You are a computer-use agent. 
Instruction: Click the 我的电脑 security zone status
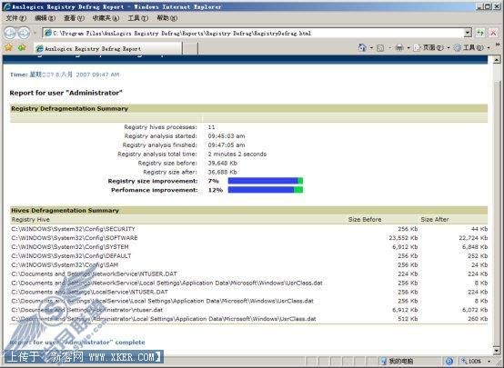tap(398, 362)
